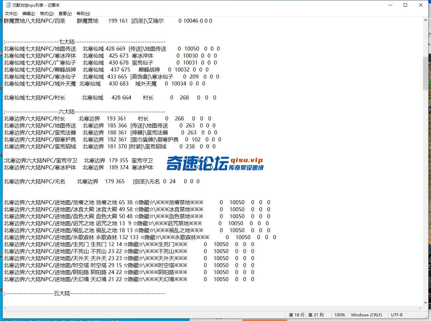The image size is (431, 321).
Task: Click the Notepad icon in title bar
Action: point(8,5)
